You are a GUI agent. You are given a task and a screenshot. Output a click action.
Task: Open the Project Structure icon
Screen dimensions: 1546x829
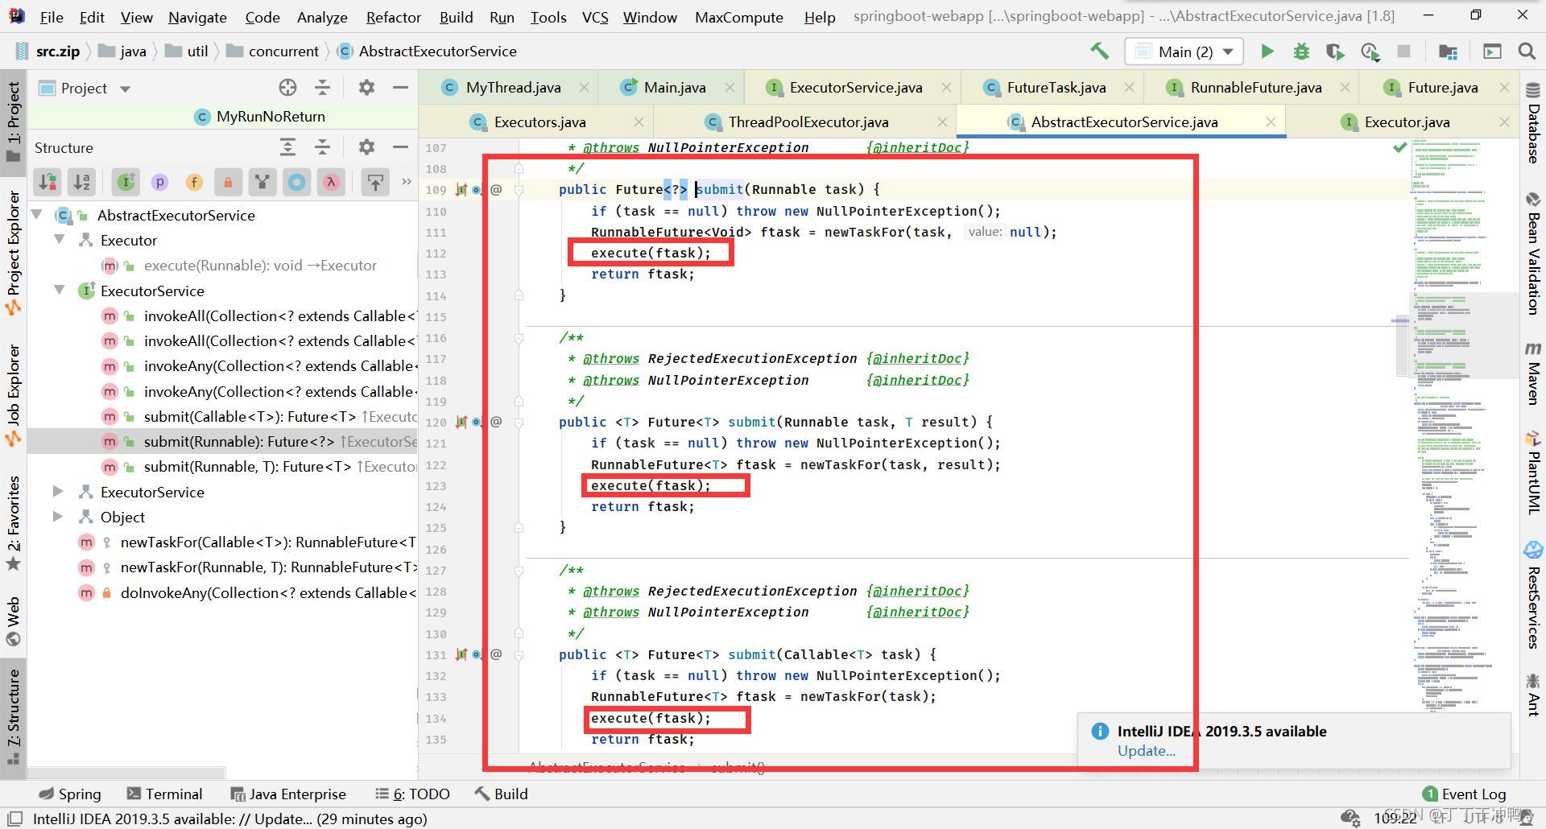point(1448,52)
